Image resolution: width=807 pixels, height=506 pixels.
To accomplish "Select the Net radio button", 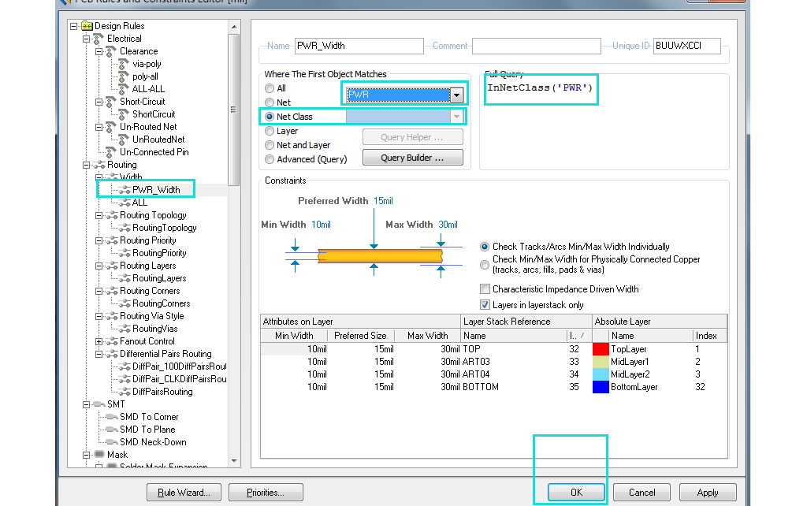I will pos(270,102).
